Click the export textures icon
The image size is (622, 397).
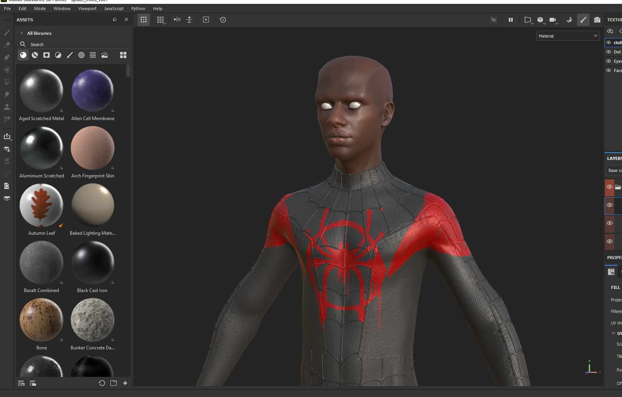click(7, 136)
